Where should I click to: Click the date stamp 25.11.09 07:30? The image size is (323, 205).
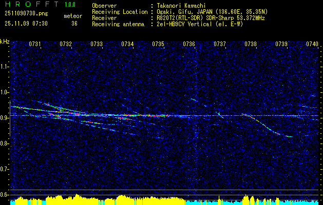[26, 24]
